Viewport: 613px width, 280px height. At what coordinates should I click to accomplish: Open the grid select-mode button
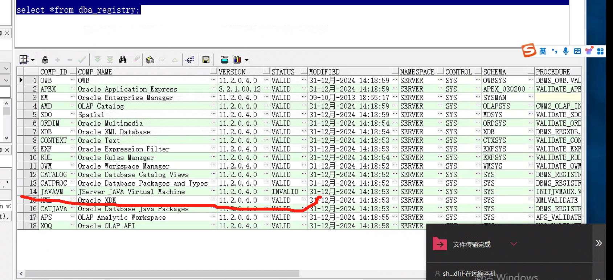(24, 60)
